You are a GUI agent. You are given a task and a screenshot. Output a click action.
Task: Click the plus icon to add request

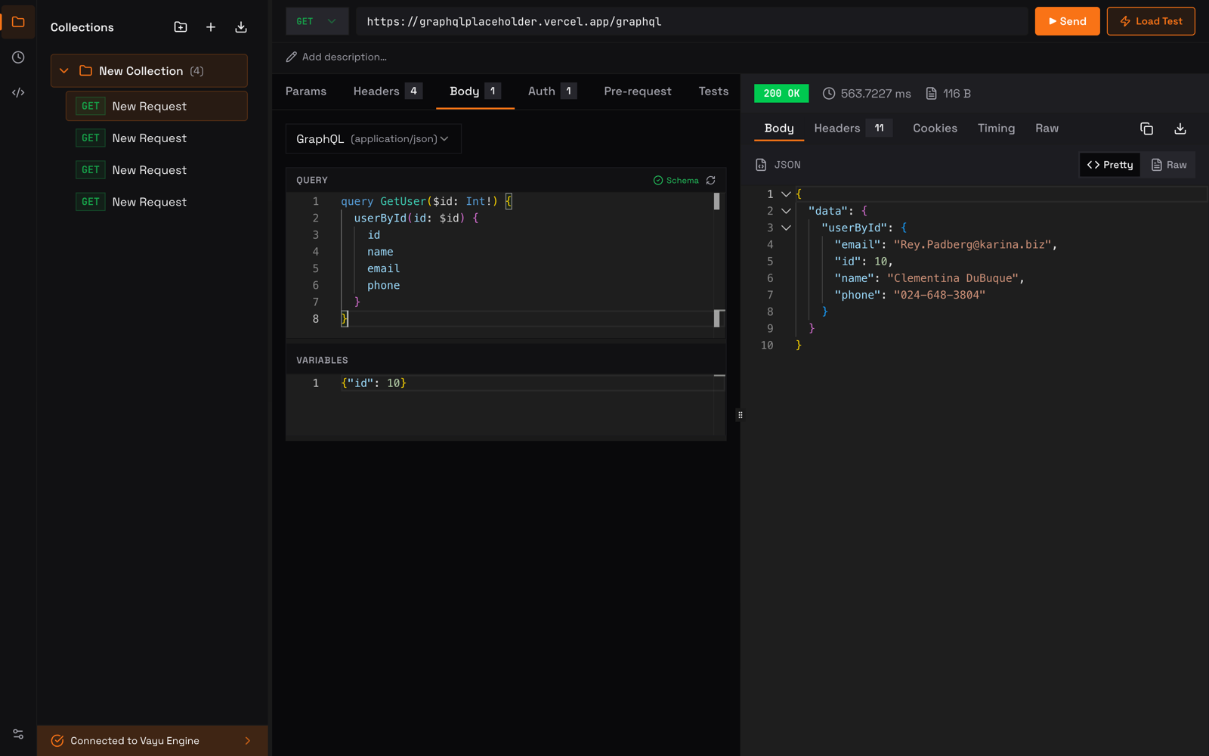211,27
